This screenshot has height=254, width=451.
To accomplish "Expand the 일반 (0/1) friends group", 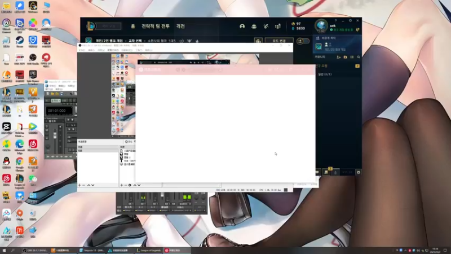I will 325,75.
